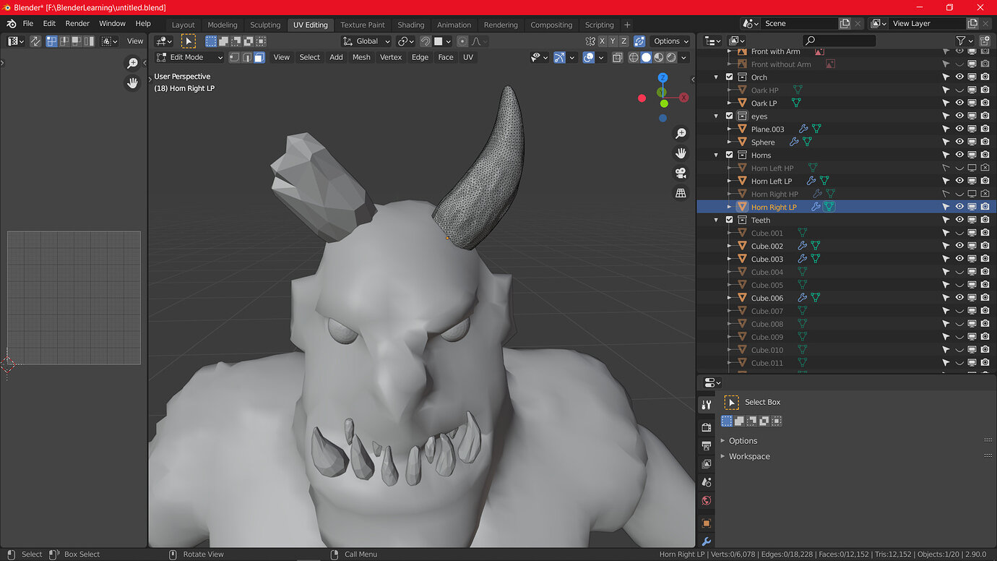Screen dimensions: 997x561
Task: Open World properties tab
Action: click(x=707, y=500)
